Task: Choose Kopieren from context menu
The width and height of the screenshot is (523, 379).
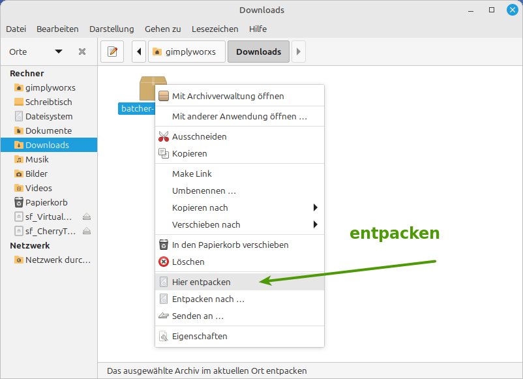Action: pos(239,153)
